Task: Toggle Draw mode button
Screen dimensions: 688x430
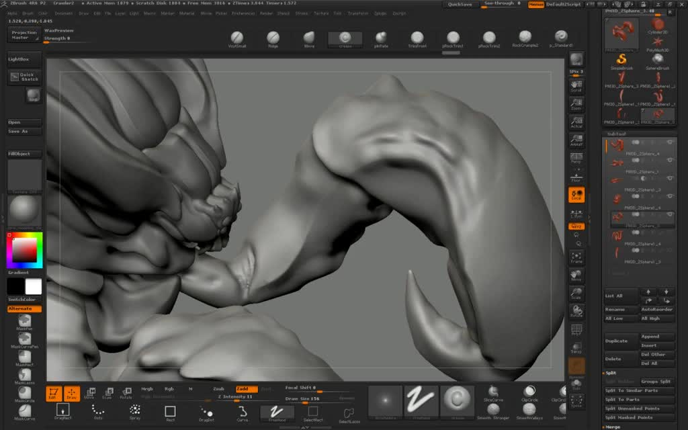Action: [71, 393]
